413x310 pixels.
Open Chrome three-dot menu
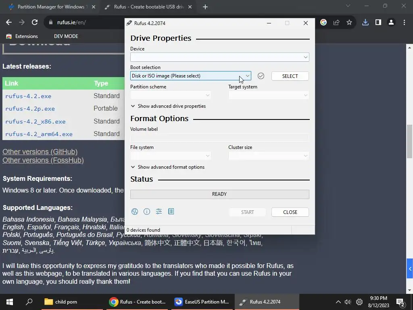[404, 23]
